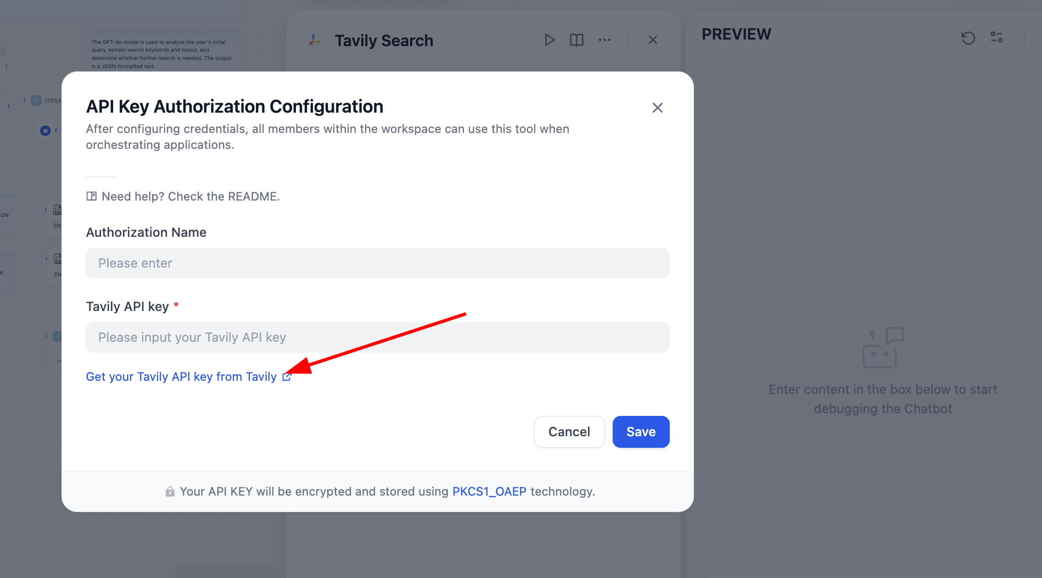Screen dimensions: 1042x578
Task: Click the Tavily Search logo icon
Action: click(315, 40)
